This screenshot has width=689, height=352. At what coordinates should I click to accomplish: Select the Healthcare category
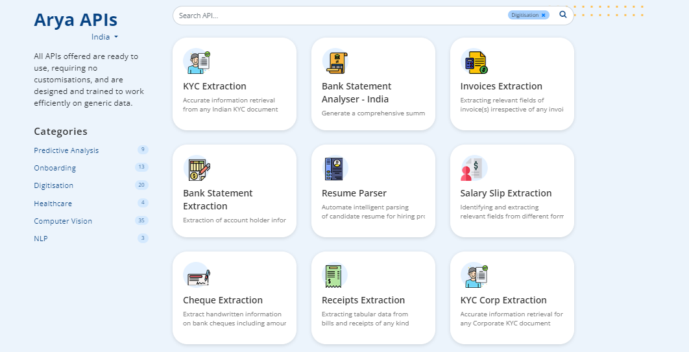53,203
